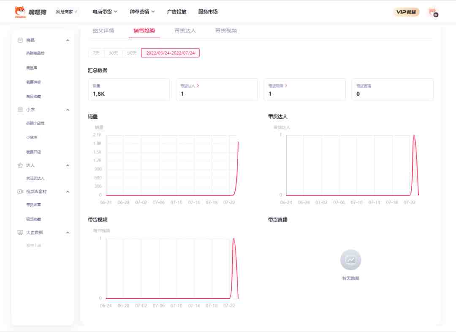Open the 种草营销 dropdown menu
Image resolution: width=456 pixels, height=332 pixels.
click(142, 12)
